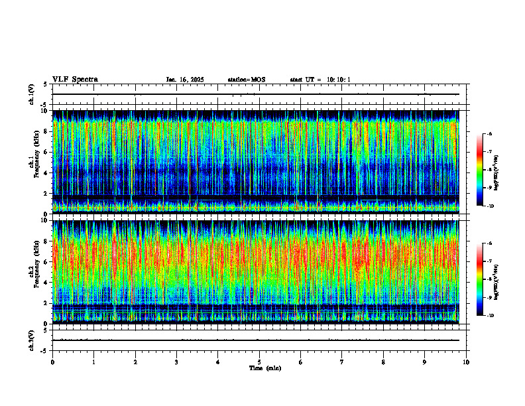The image size is (525, 406).
Task: Click the "Time (min)" x-axis label
Action: (265, 368)
